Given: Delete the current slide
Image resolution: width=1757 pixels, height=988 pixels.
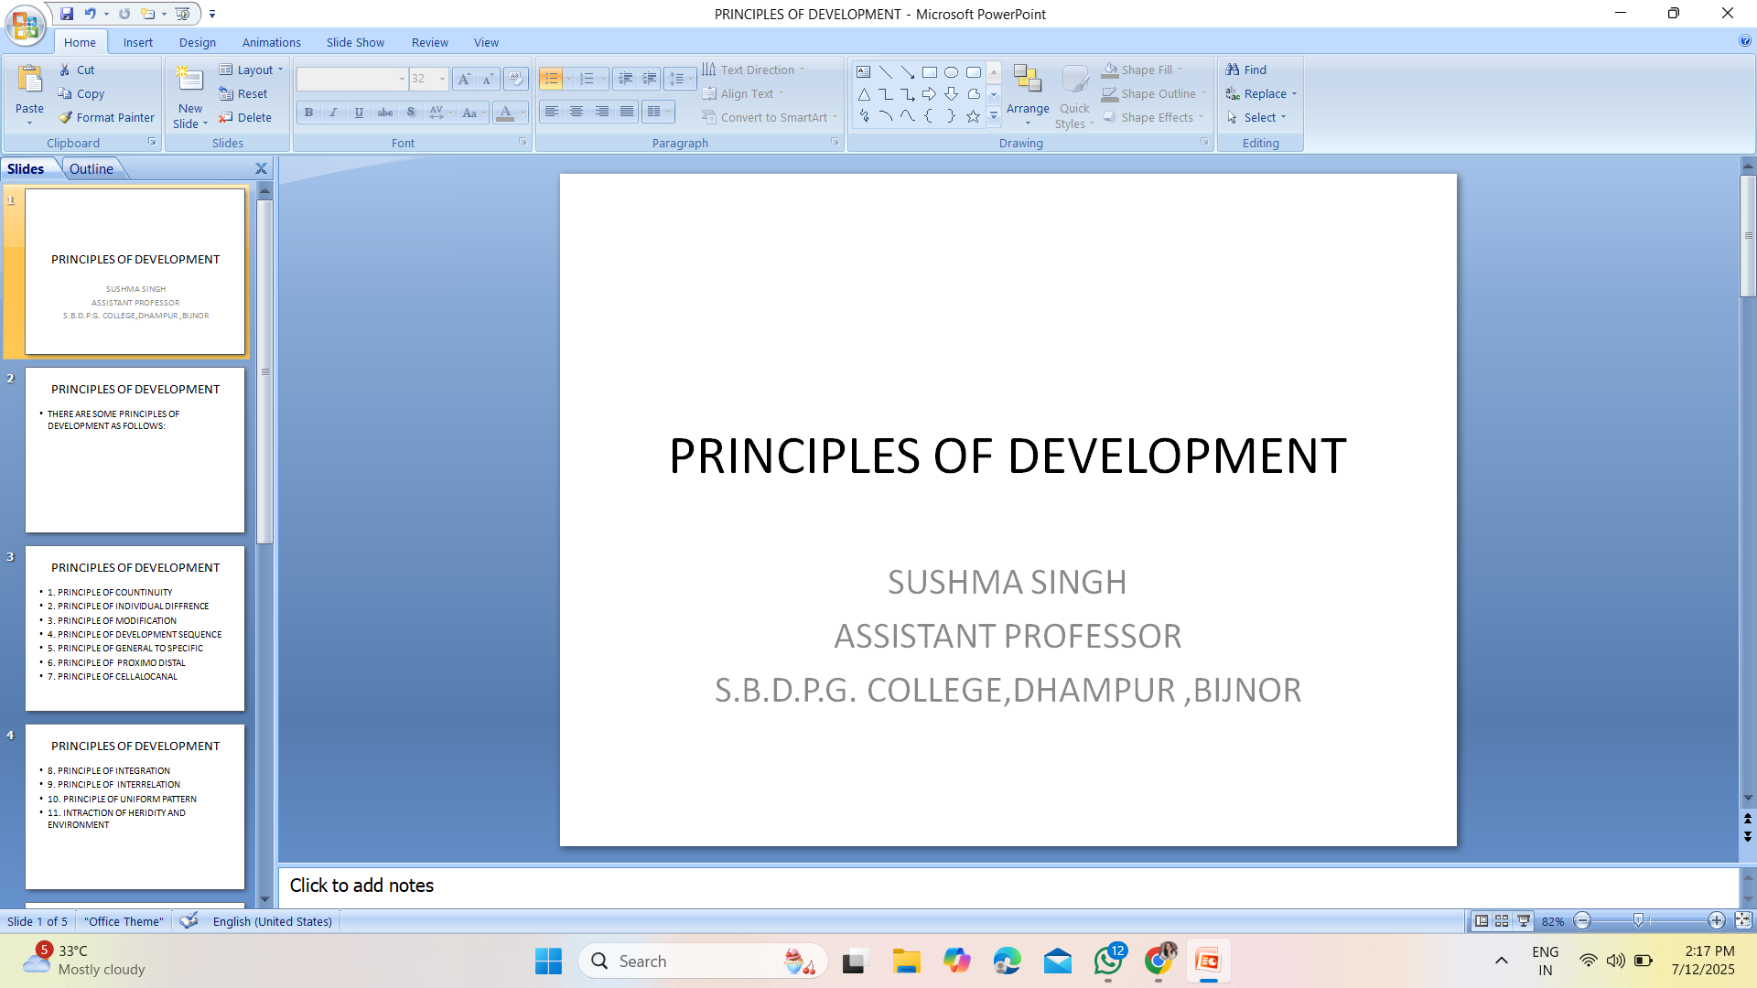Looking at the screenshot, I should (245, 117).
